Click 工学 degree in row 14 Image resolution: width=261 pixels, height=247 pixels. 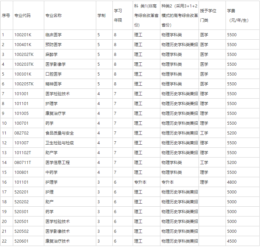pos(204,163)
